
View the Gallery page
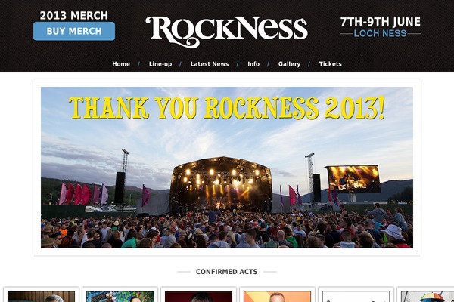point(289,64)
